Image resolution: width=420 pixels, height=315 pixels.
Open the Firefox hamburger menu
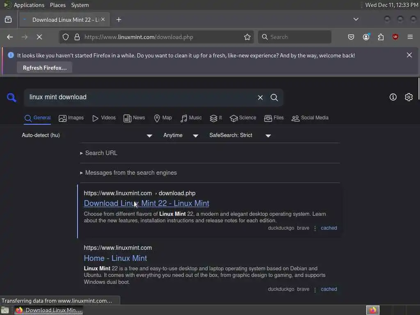(410, 37)
